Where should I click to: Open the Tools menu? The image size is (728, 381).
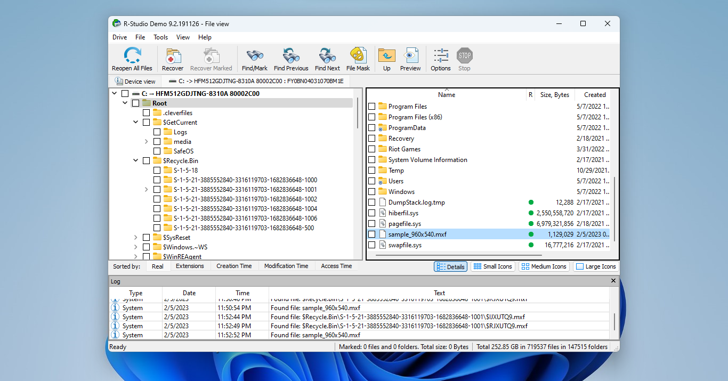[161, 37]
